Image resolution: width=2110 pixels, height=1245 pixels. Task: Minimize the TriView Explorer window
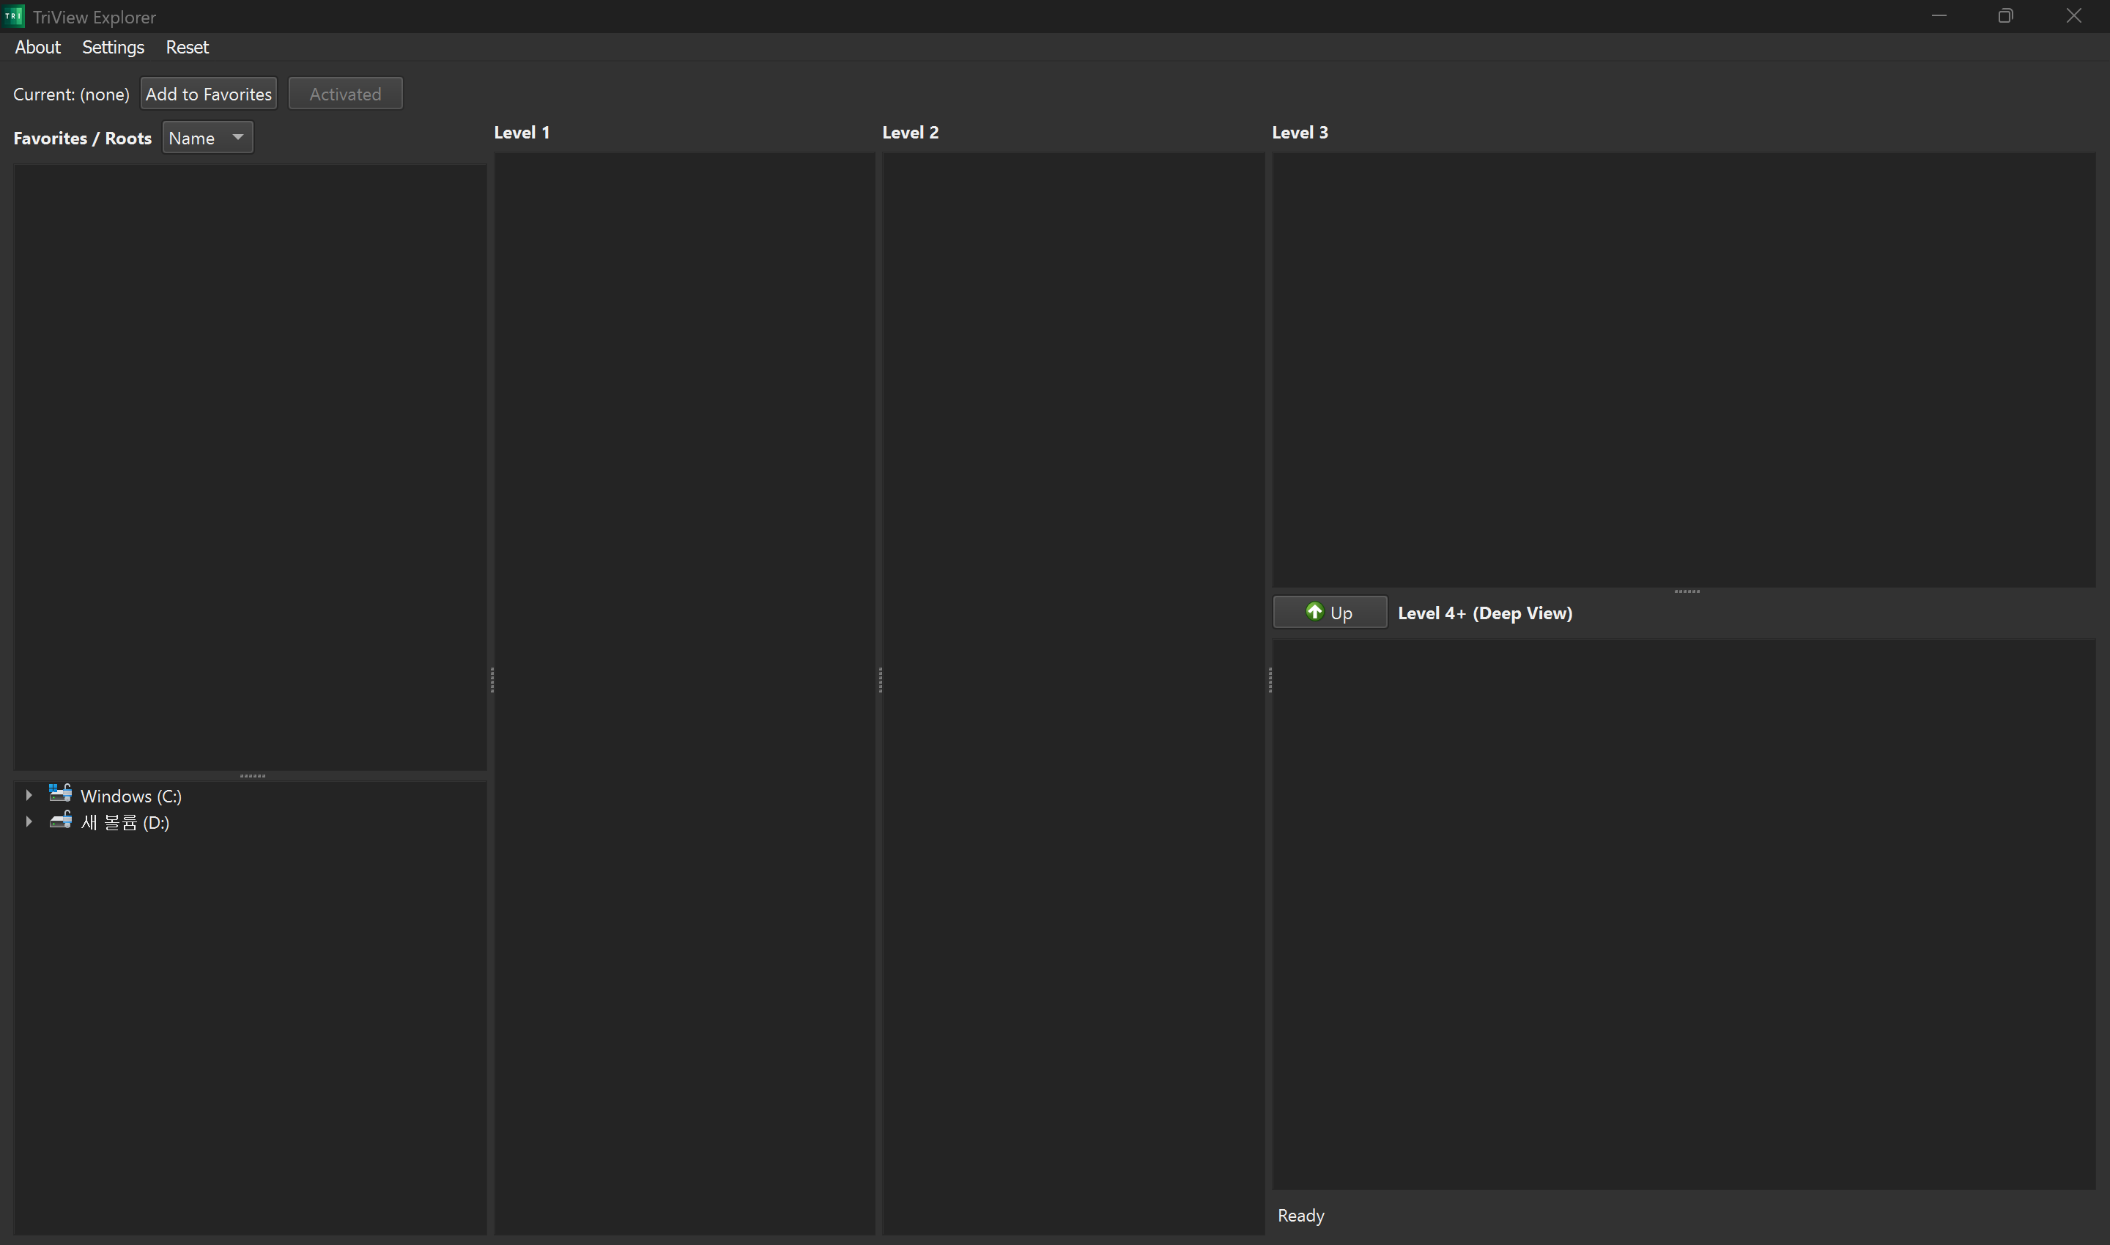coord(1939,16)
